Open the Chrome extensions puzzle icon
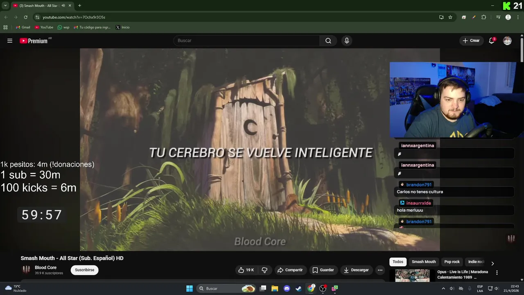 coord(483,17)
